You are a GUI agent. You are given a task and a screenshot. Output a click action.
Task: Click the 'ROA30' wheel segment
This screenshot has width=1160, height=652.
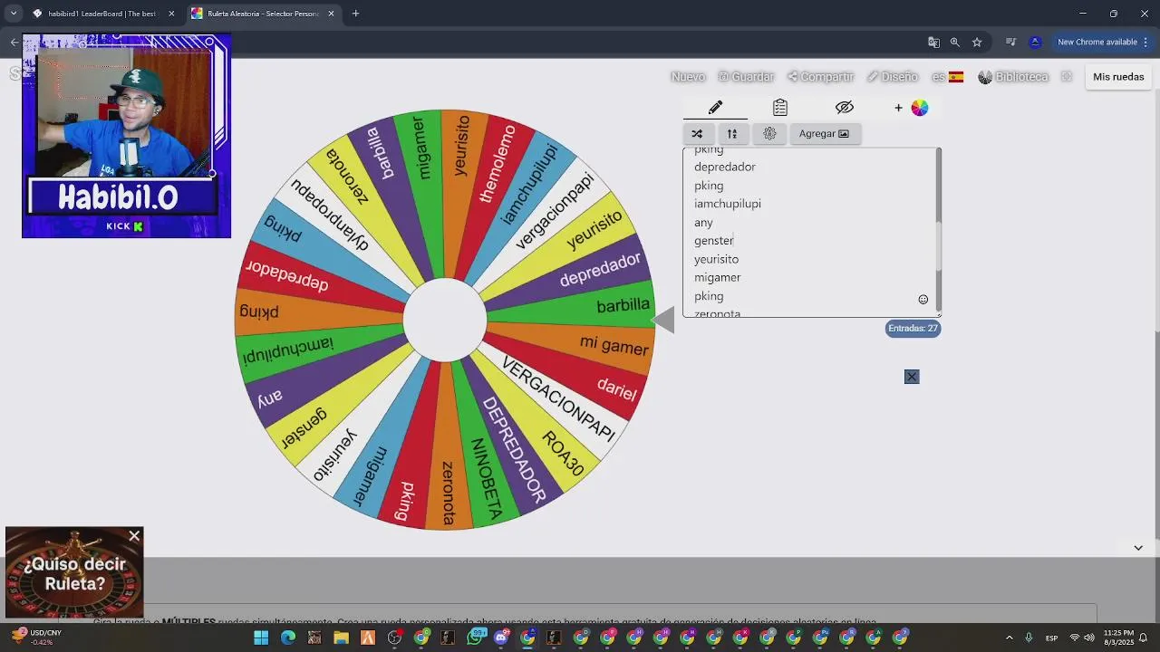563,452
